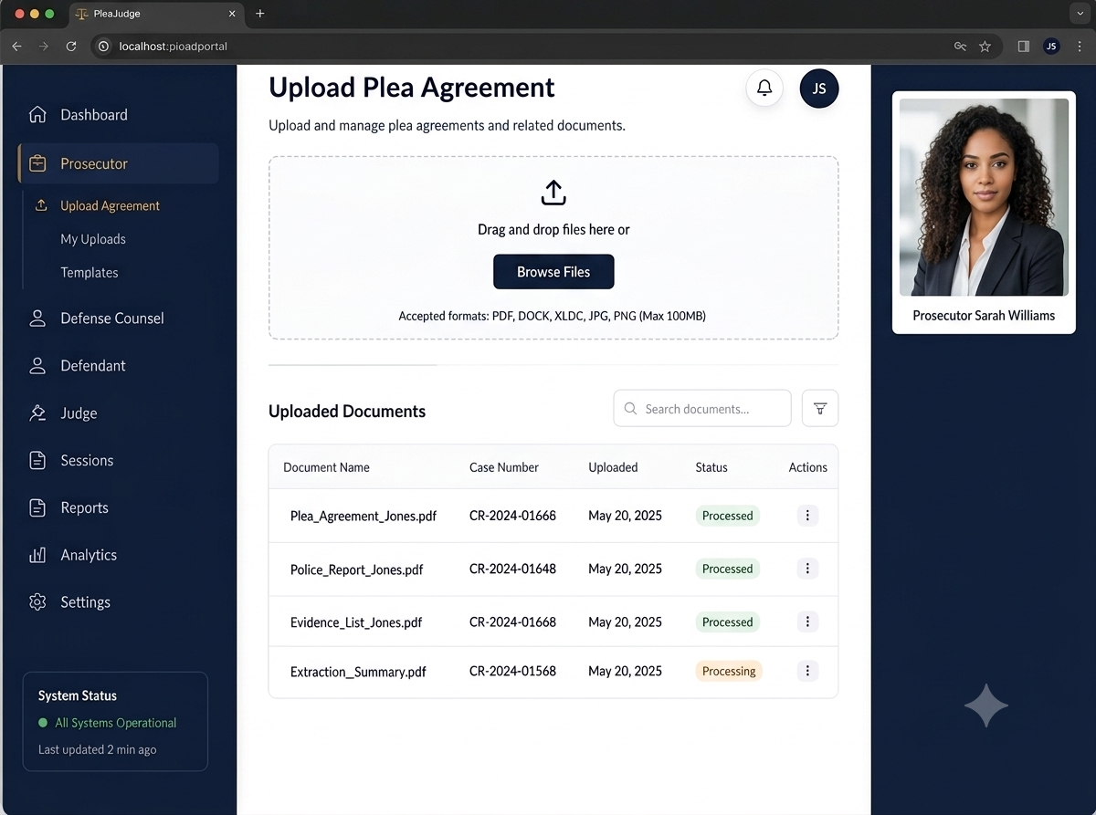The width and height of the screenshot is (1096, 815).
Task: Click the Dashboard home icon
Action: 37,114
